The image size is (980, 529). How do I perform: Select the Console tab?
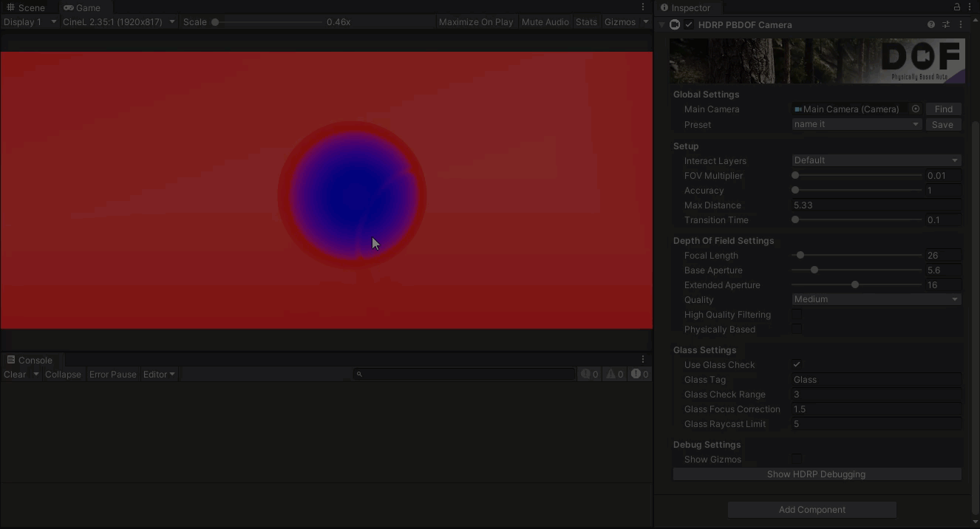pos(30,360)
